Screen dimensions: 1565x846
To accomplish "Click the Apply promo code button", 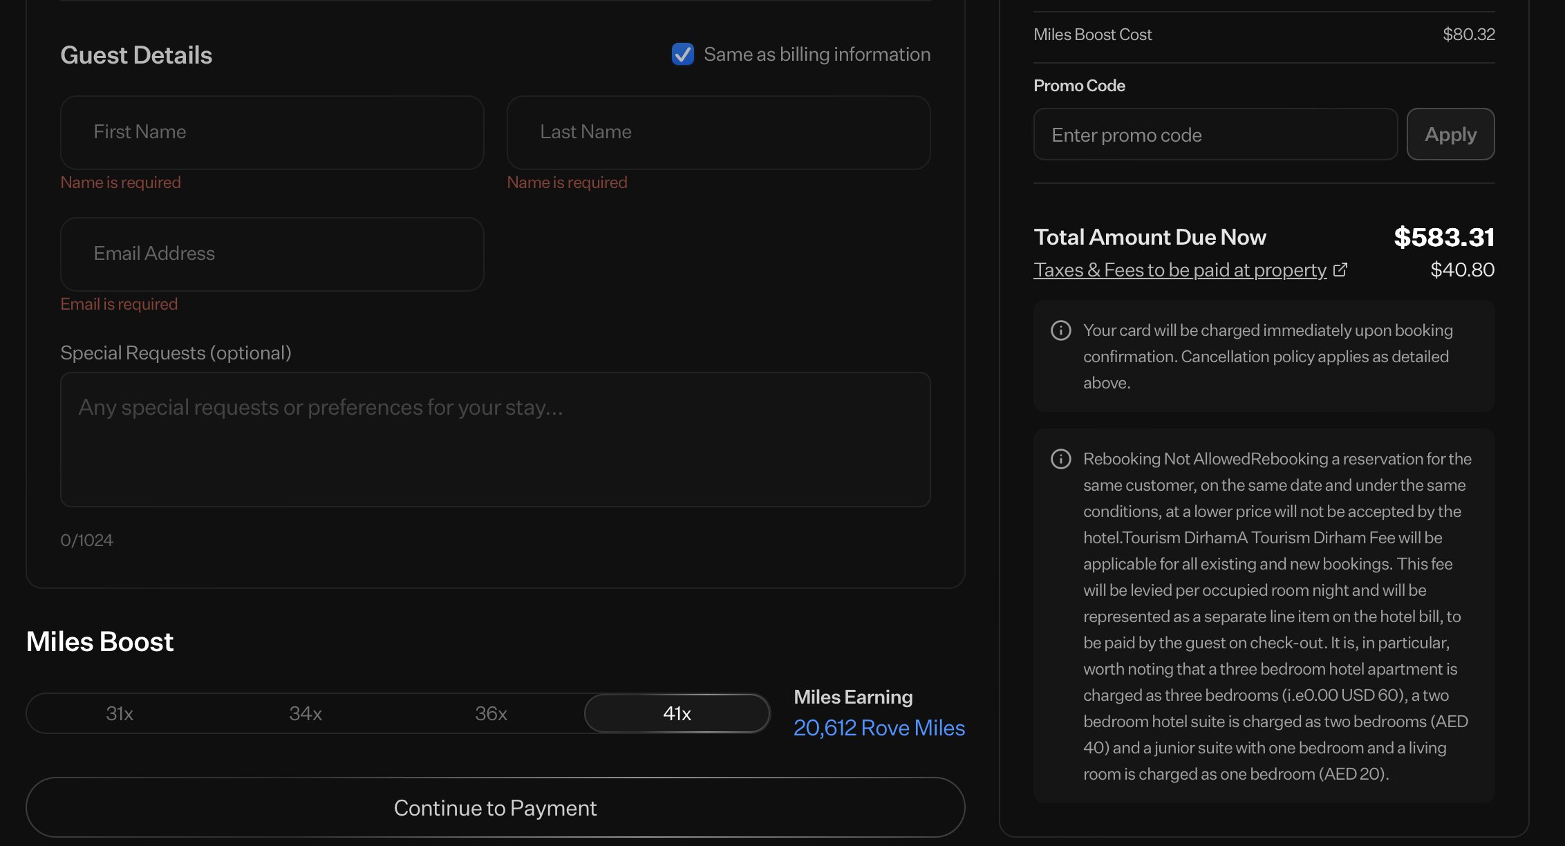I will (x=1450, y=134).
